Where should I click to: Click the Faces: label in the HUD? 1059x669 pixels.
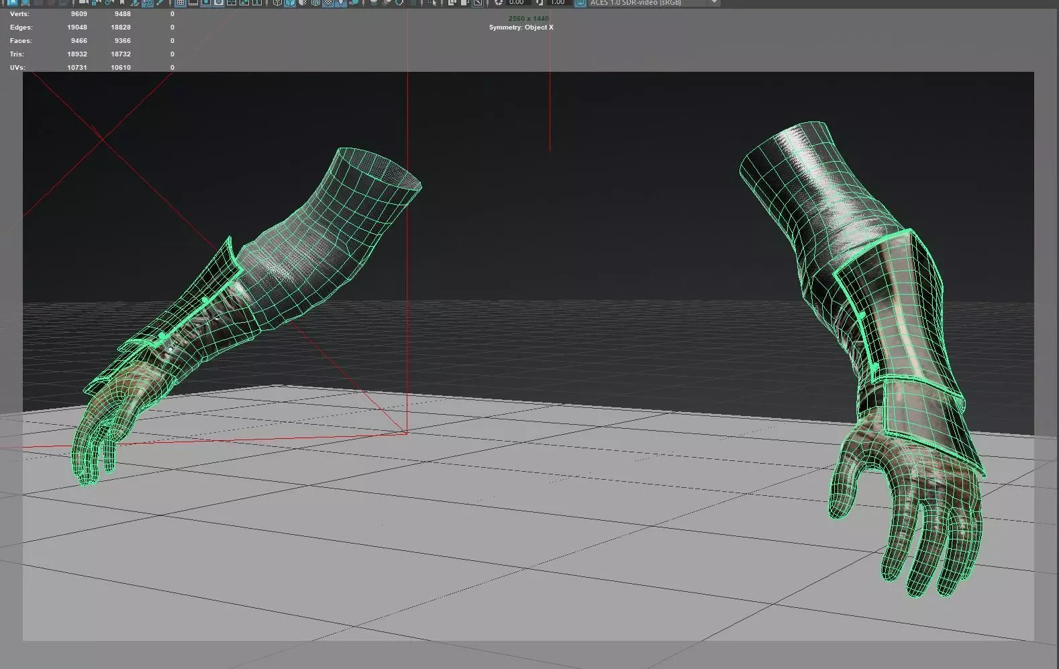click(x=21, y=41)
